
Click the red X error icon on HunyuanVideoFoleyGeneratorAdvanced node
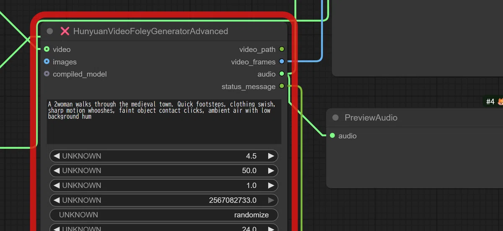[65, 31]
